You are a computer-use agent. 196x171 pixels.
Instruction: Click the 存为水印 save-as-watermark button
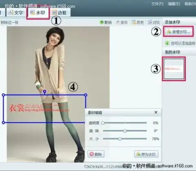point(146,154)
